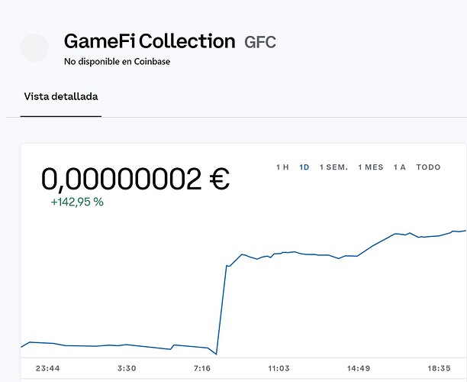This screenshot has width=467, height=382.
Task: Click the 14:49 time axis label
Action: (x=359, y=368)
